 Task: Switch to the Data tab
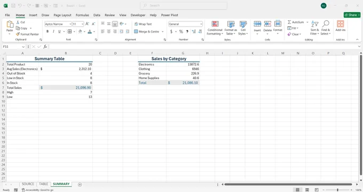pos(97,15)
